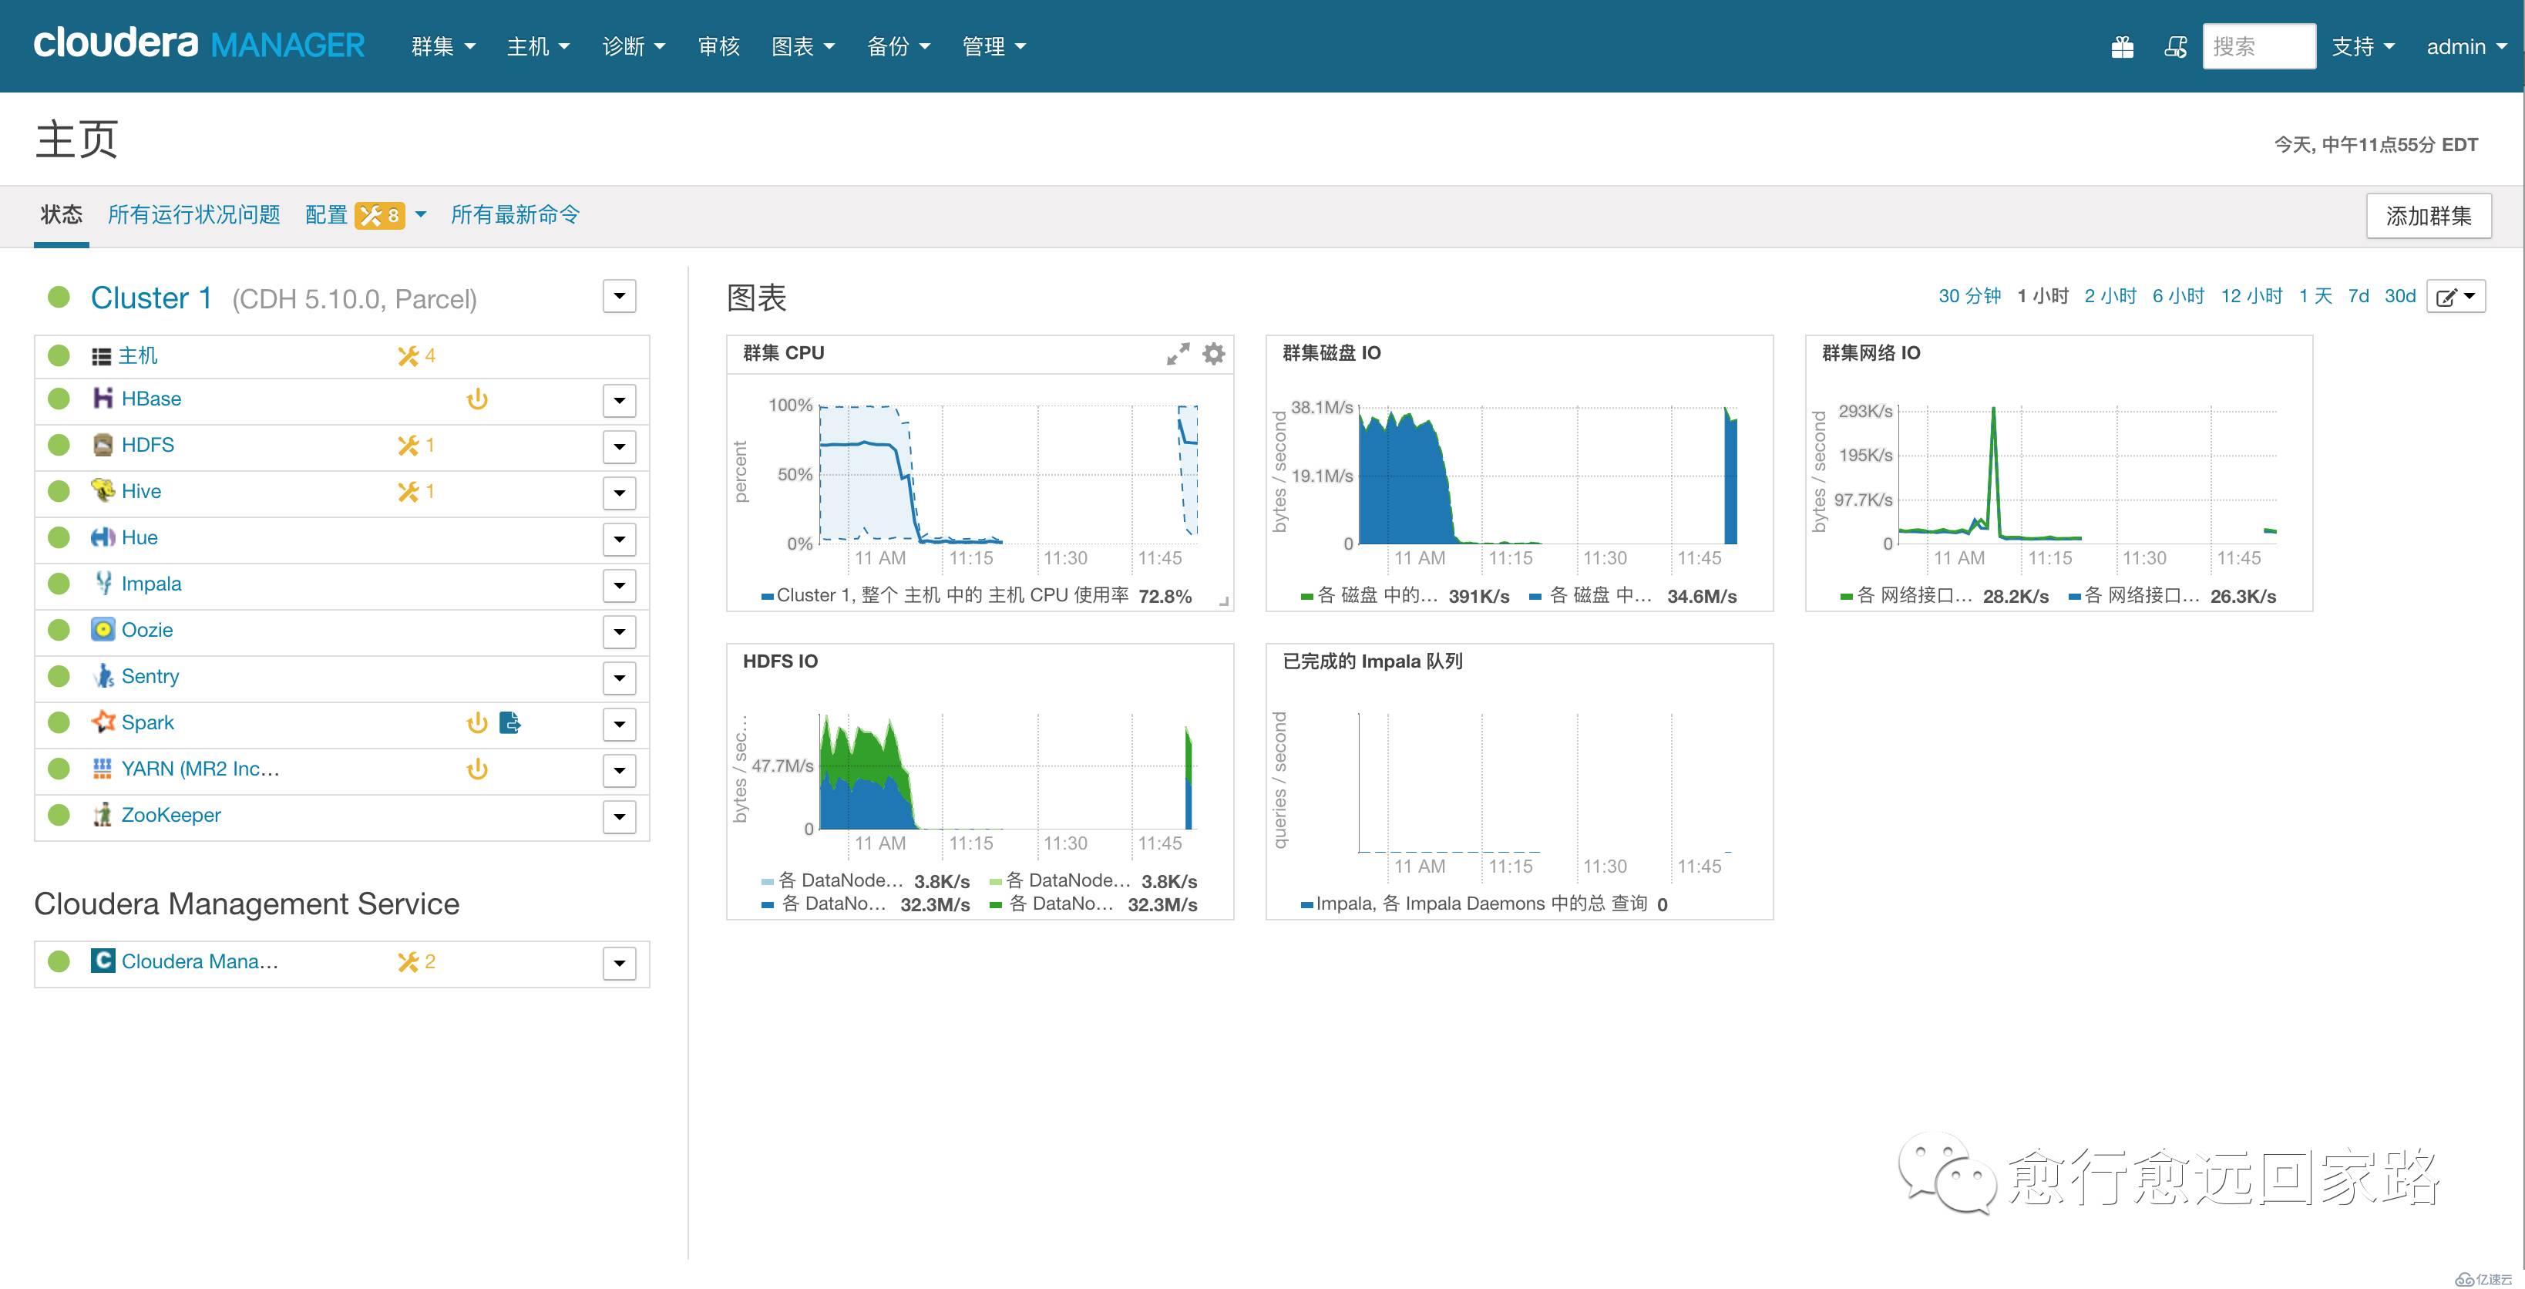Click the search input field
Image resolution: width=2525 pixels, height=1289 pixels.
click(x=2258, y=45)
